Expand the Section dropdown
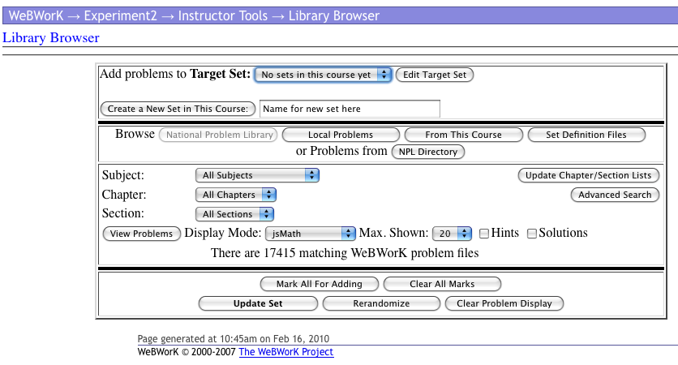Screen dimensions: 678x365 click(x=234, y=214)
